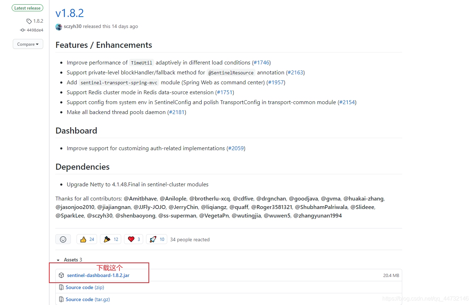Open issue #2059 link
The width and height of the screenshot is (472, 305).
236,148
